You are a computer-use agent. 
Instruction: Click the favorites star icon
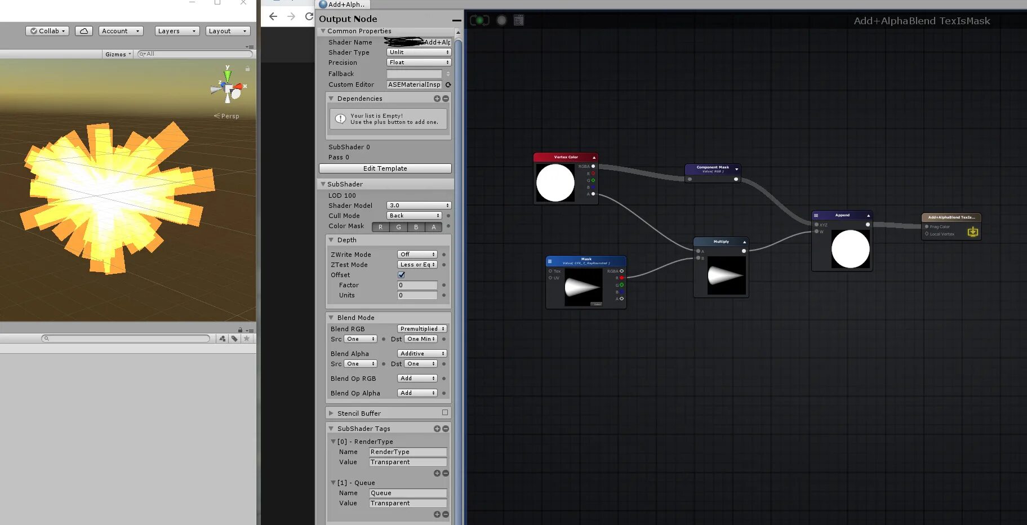pos(246,339)
